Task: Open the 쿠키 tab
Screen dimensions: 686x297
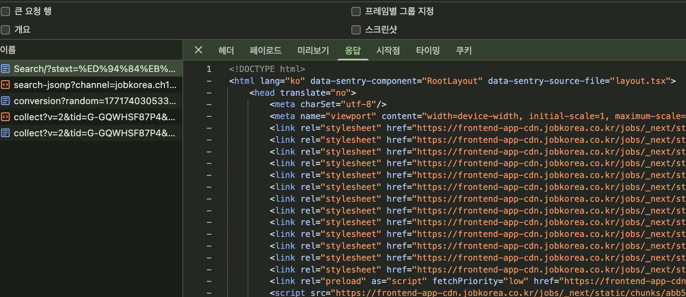Action: 464,51
